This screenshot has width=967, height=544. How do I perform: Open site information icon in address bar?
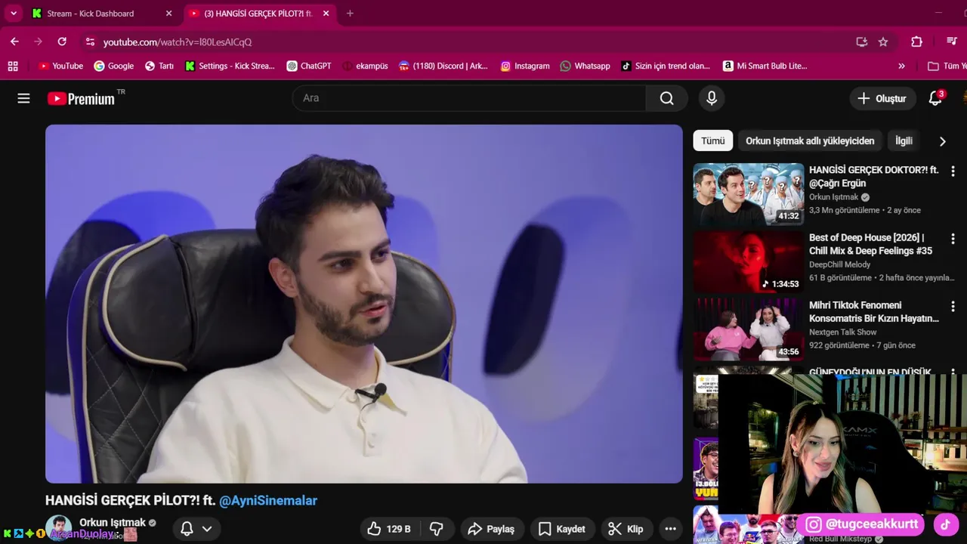pos(90,42)
